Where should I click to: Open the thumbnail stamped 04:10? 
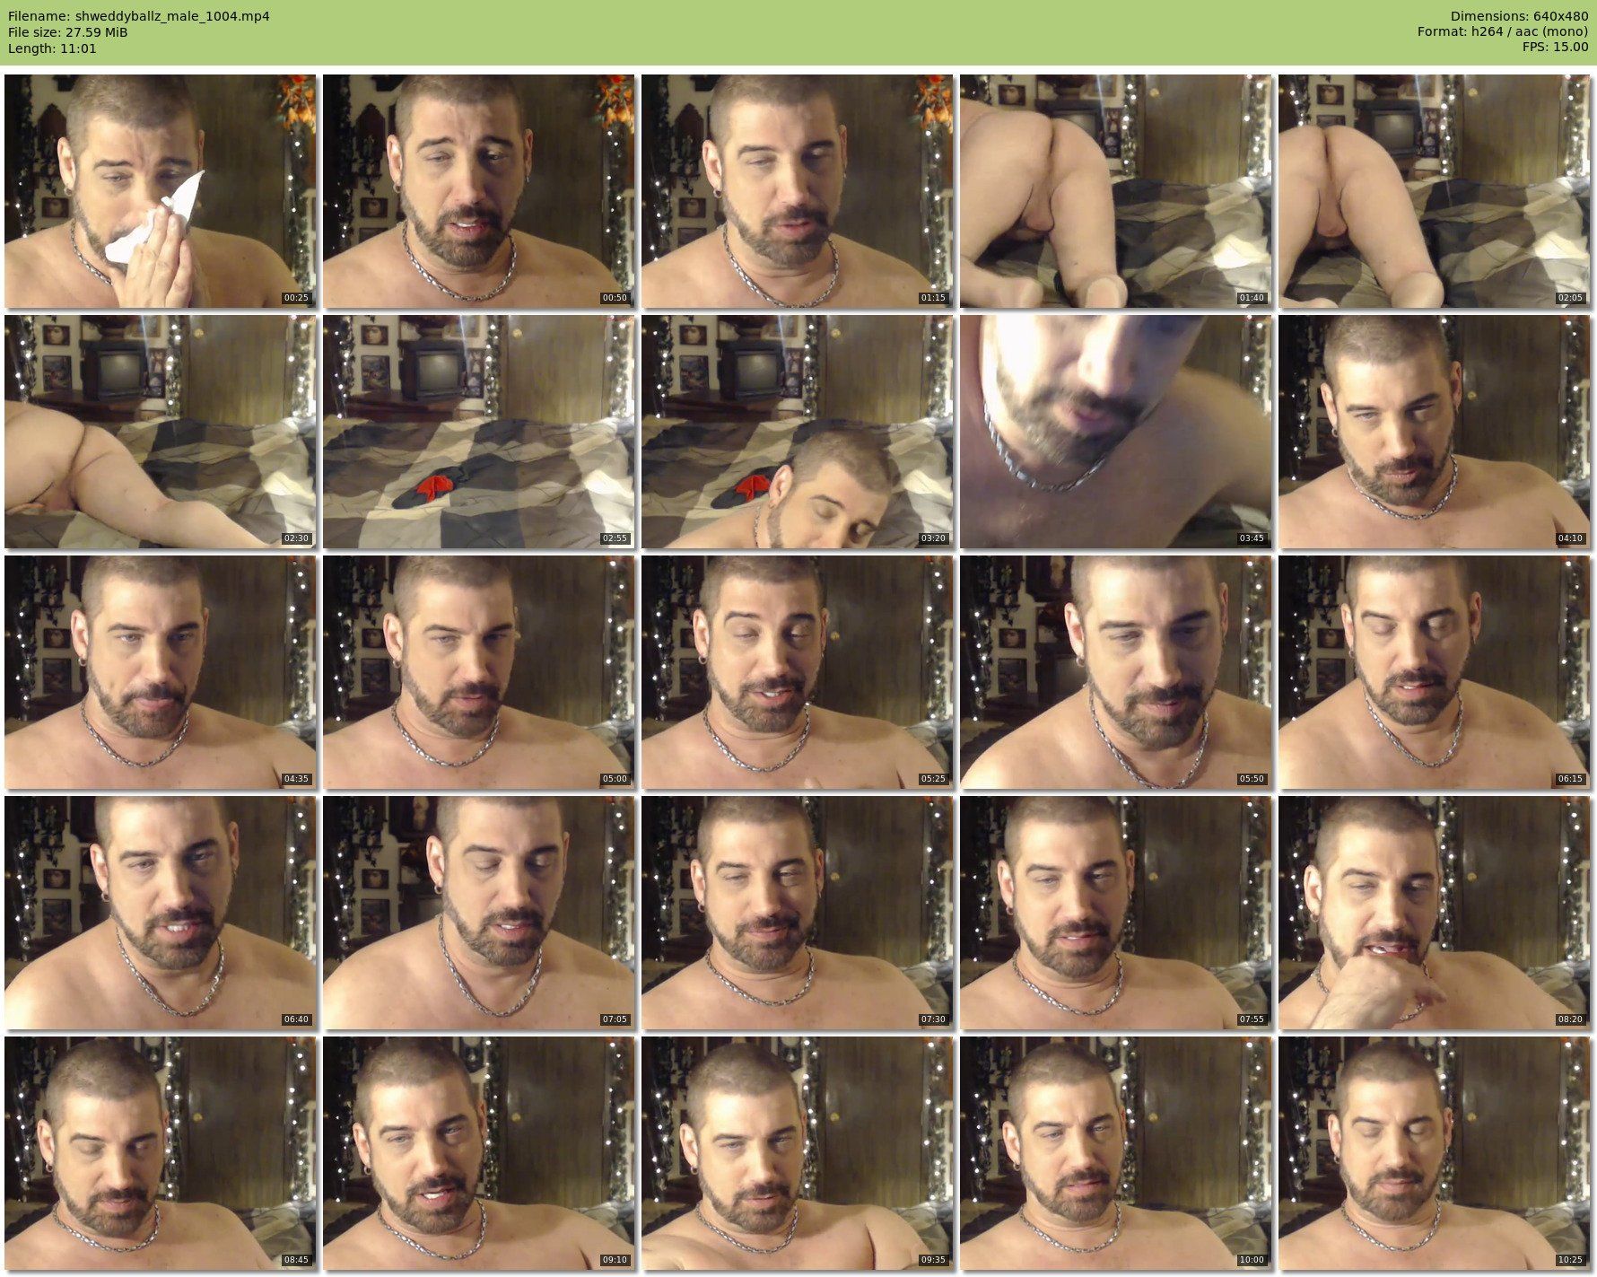pyautogui.click(x=1434, y=432)
